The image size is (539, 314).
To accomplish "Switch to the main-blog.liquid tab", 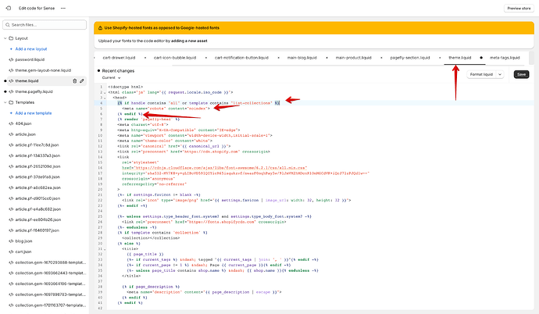I will click(302, 58).
